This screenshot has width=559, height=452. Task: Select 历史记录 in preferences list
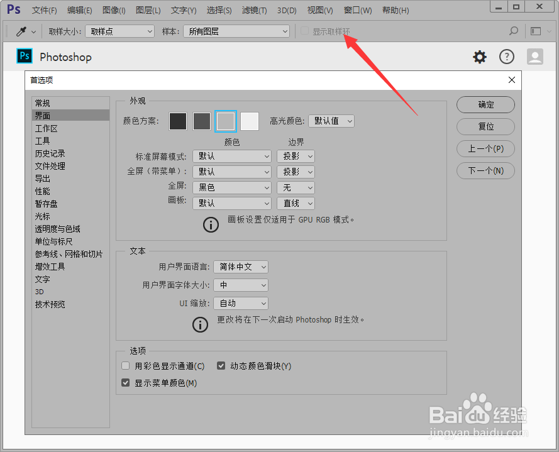coord(70,153)
